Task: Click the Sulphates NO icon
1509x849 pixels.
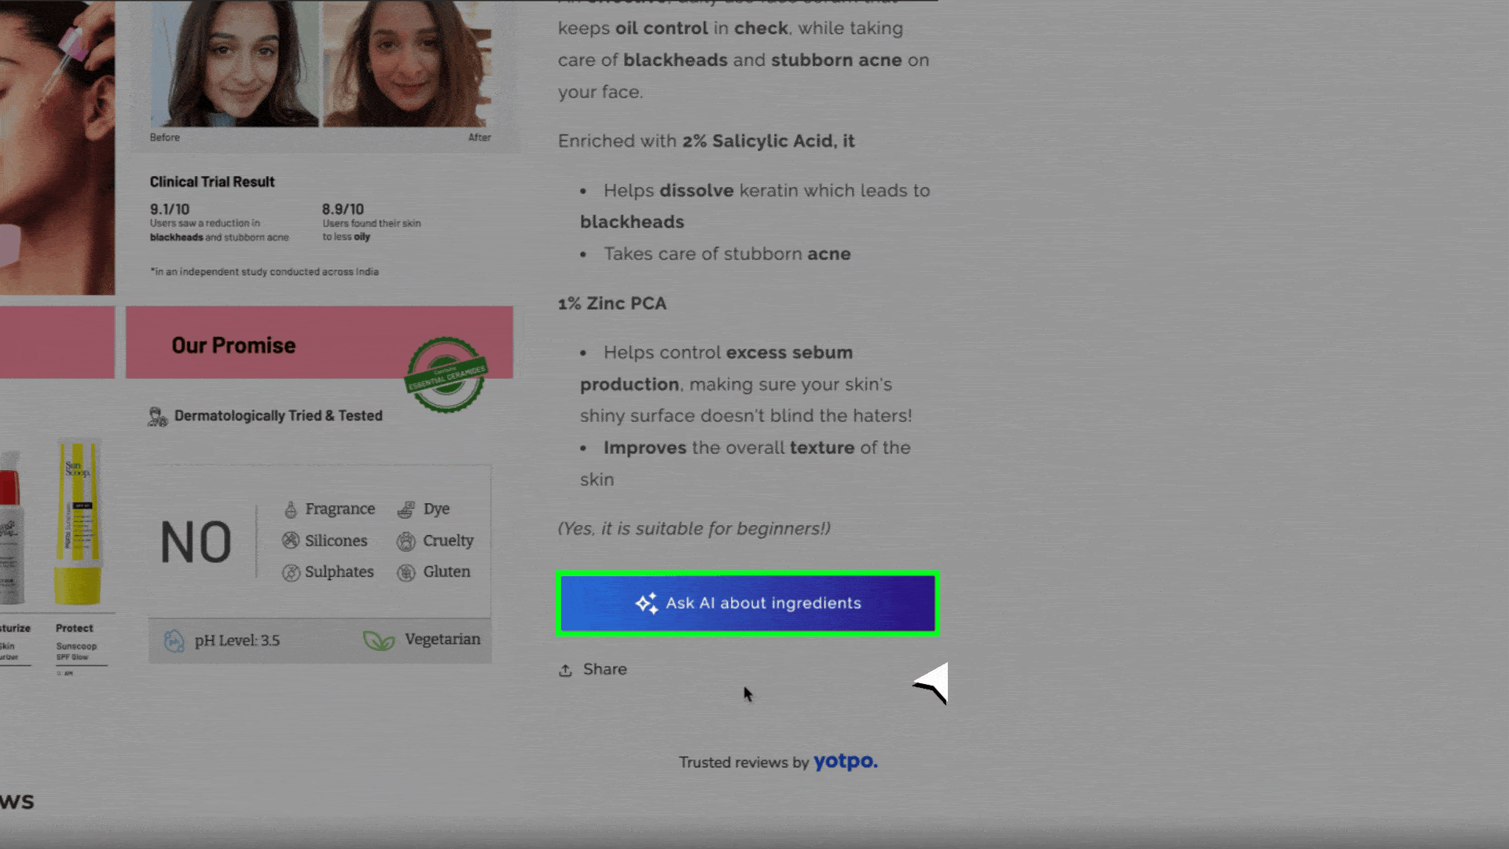Action: coord(290,572)
